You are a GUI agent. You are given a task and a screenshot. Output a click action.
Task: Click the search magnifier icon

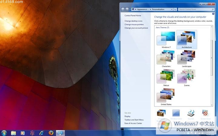pyautogui.click(x=213, y=9)
